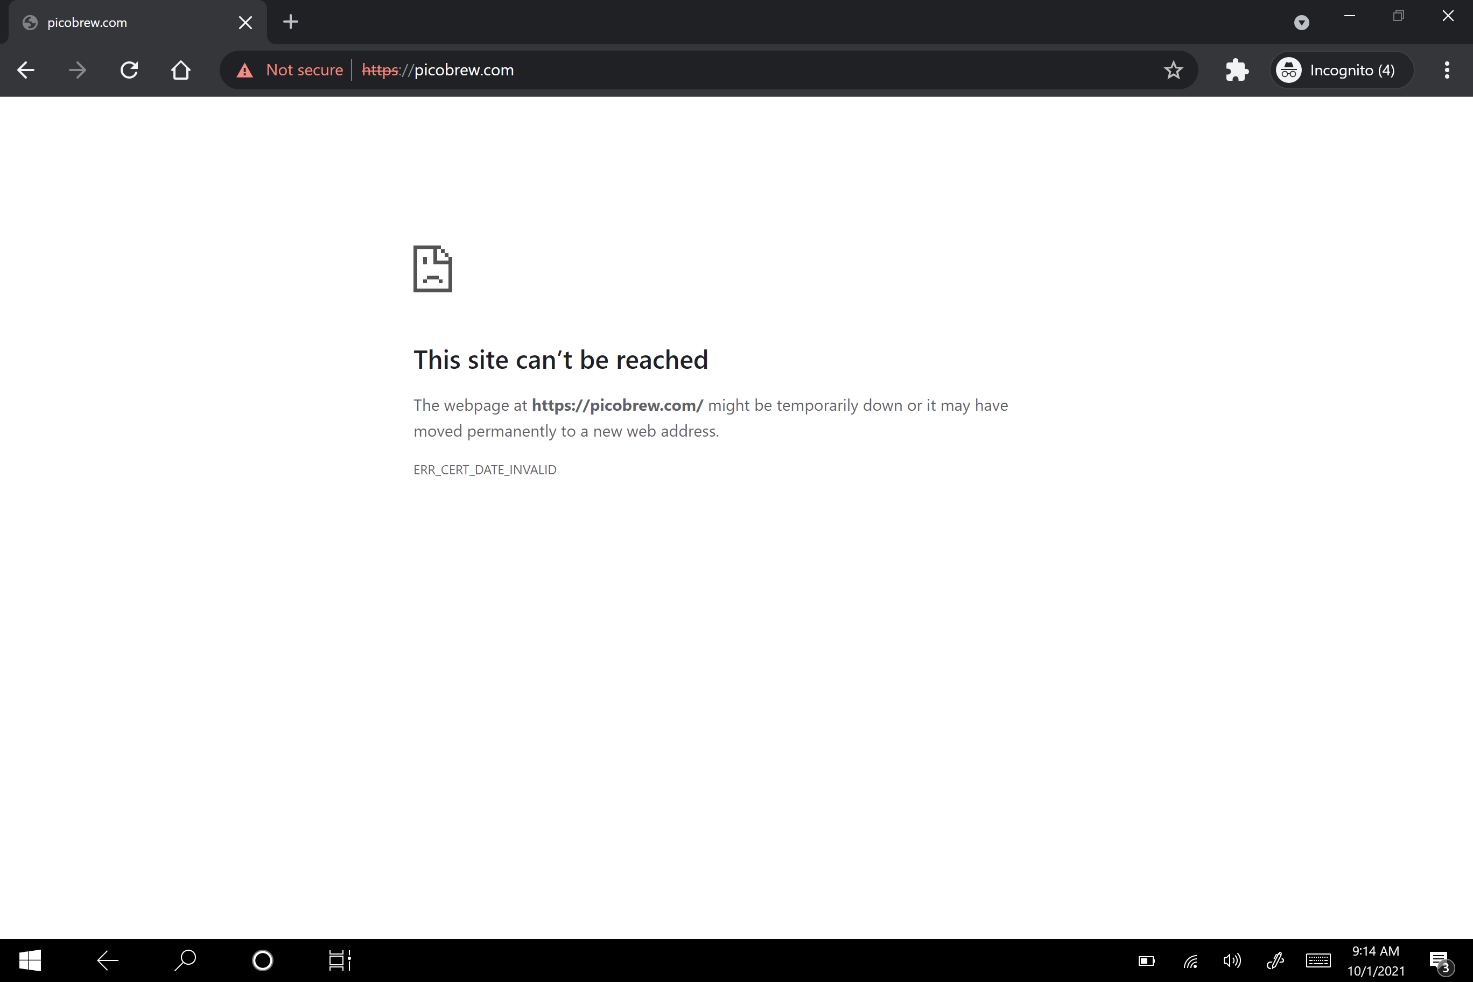Viewport: 1473px width, 982px height.
Task: Expand the tab search dropdown
Action: click(x=1301, y=23)
